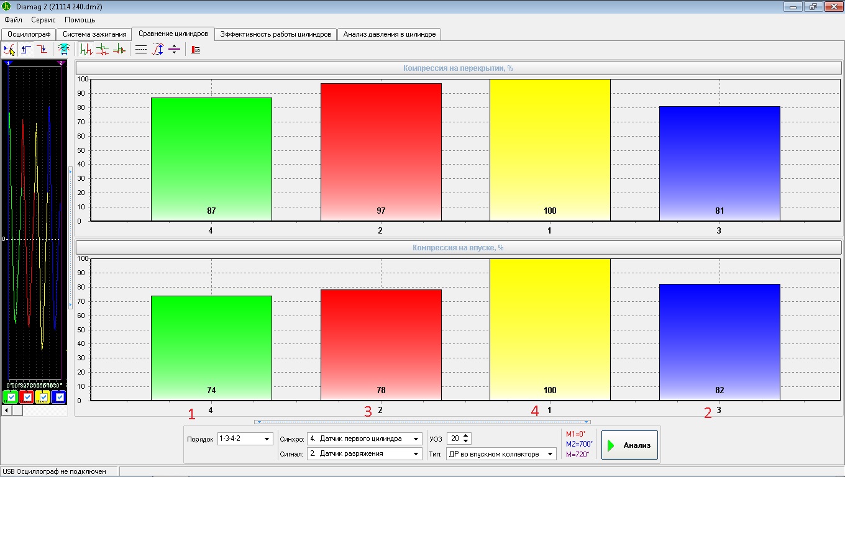Click upper side-panel splitter arrow beside top chart
Image resolution: width=845 pixels, height=559 pixels.
70,170
